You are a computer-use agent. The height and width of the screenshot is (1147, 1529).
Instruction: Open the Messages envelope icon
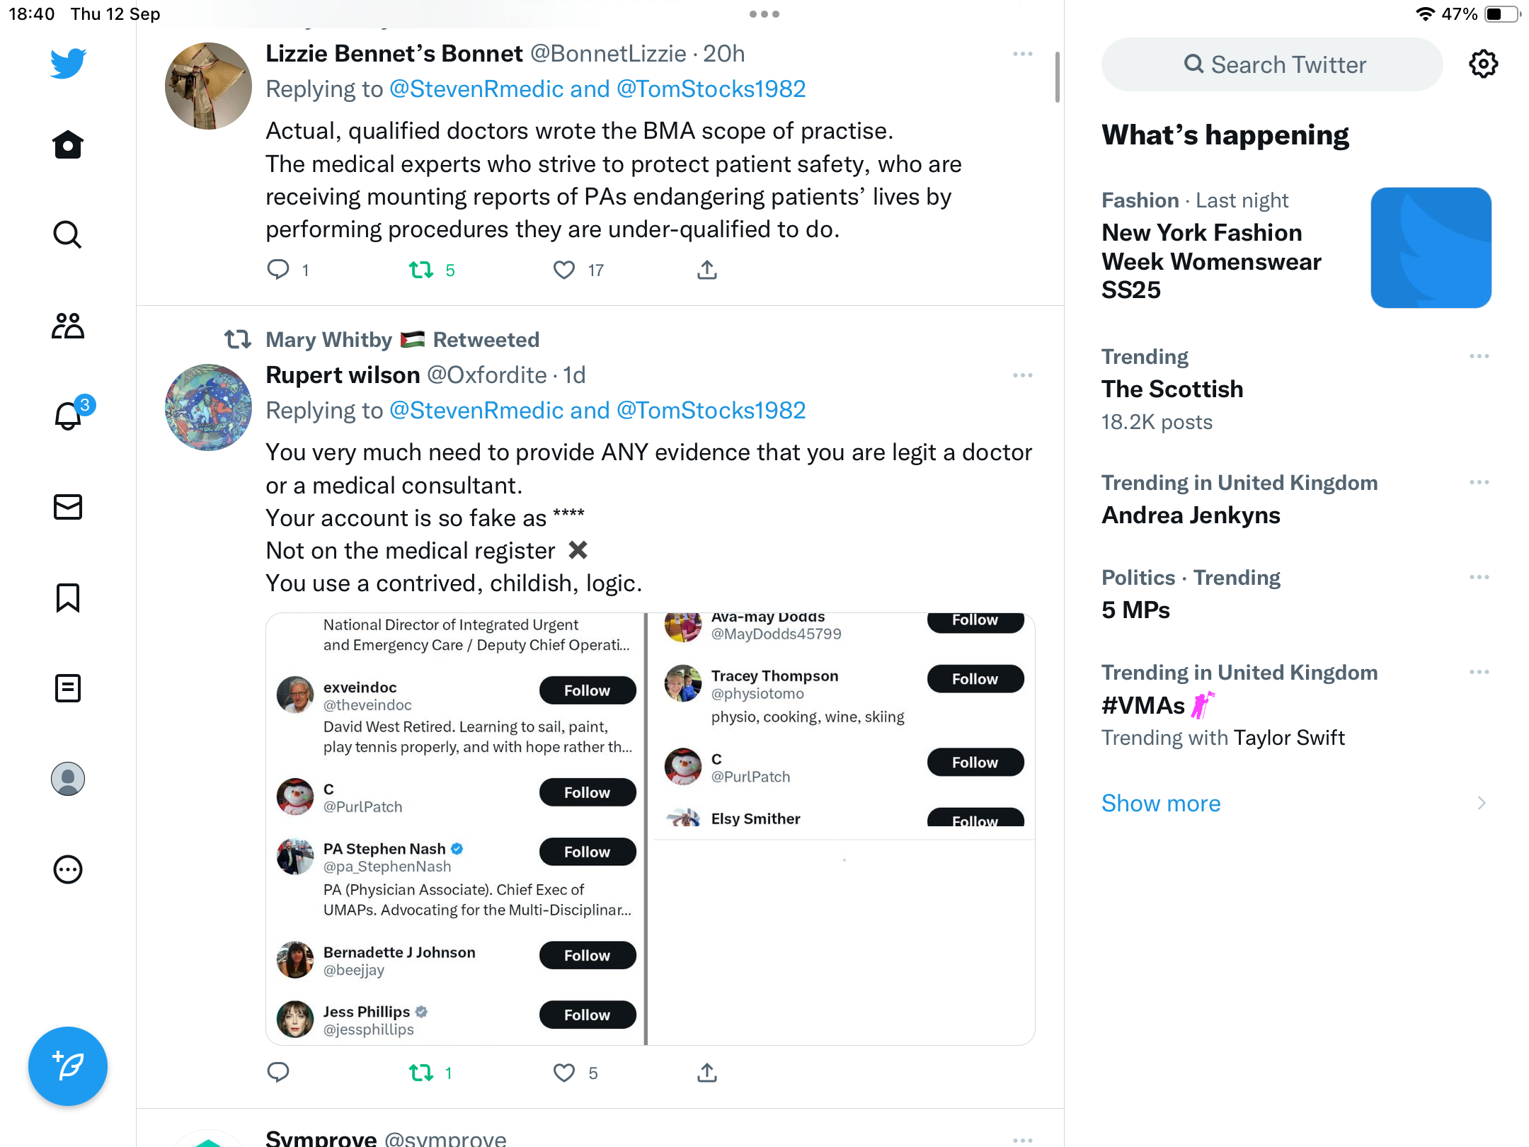coord(68,506)
